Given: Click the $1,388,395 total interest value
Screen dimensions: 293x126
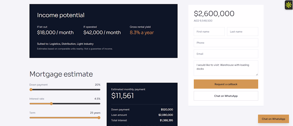Looking at the screenshot, I should point(166,120).
